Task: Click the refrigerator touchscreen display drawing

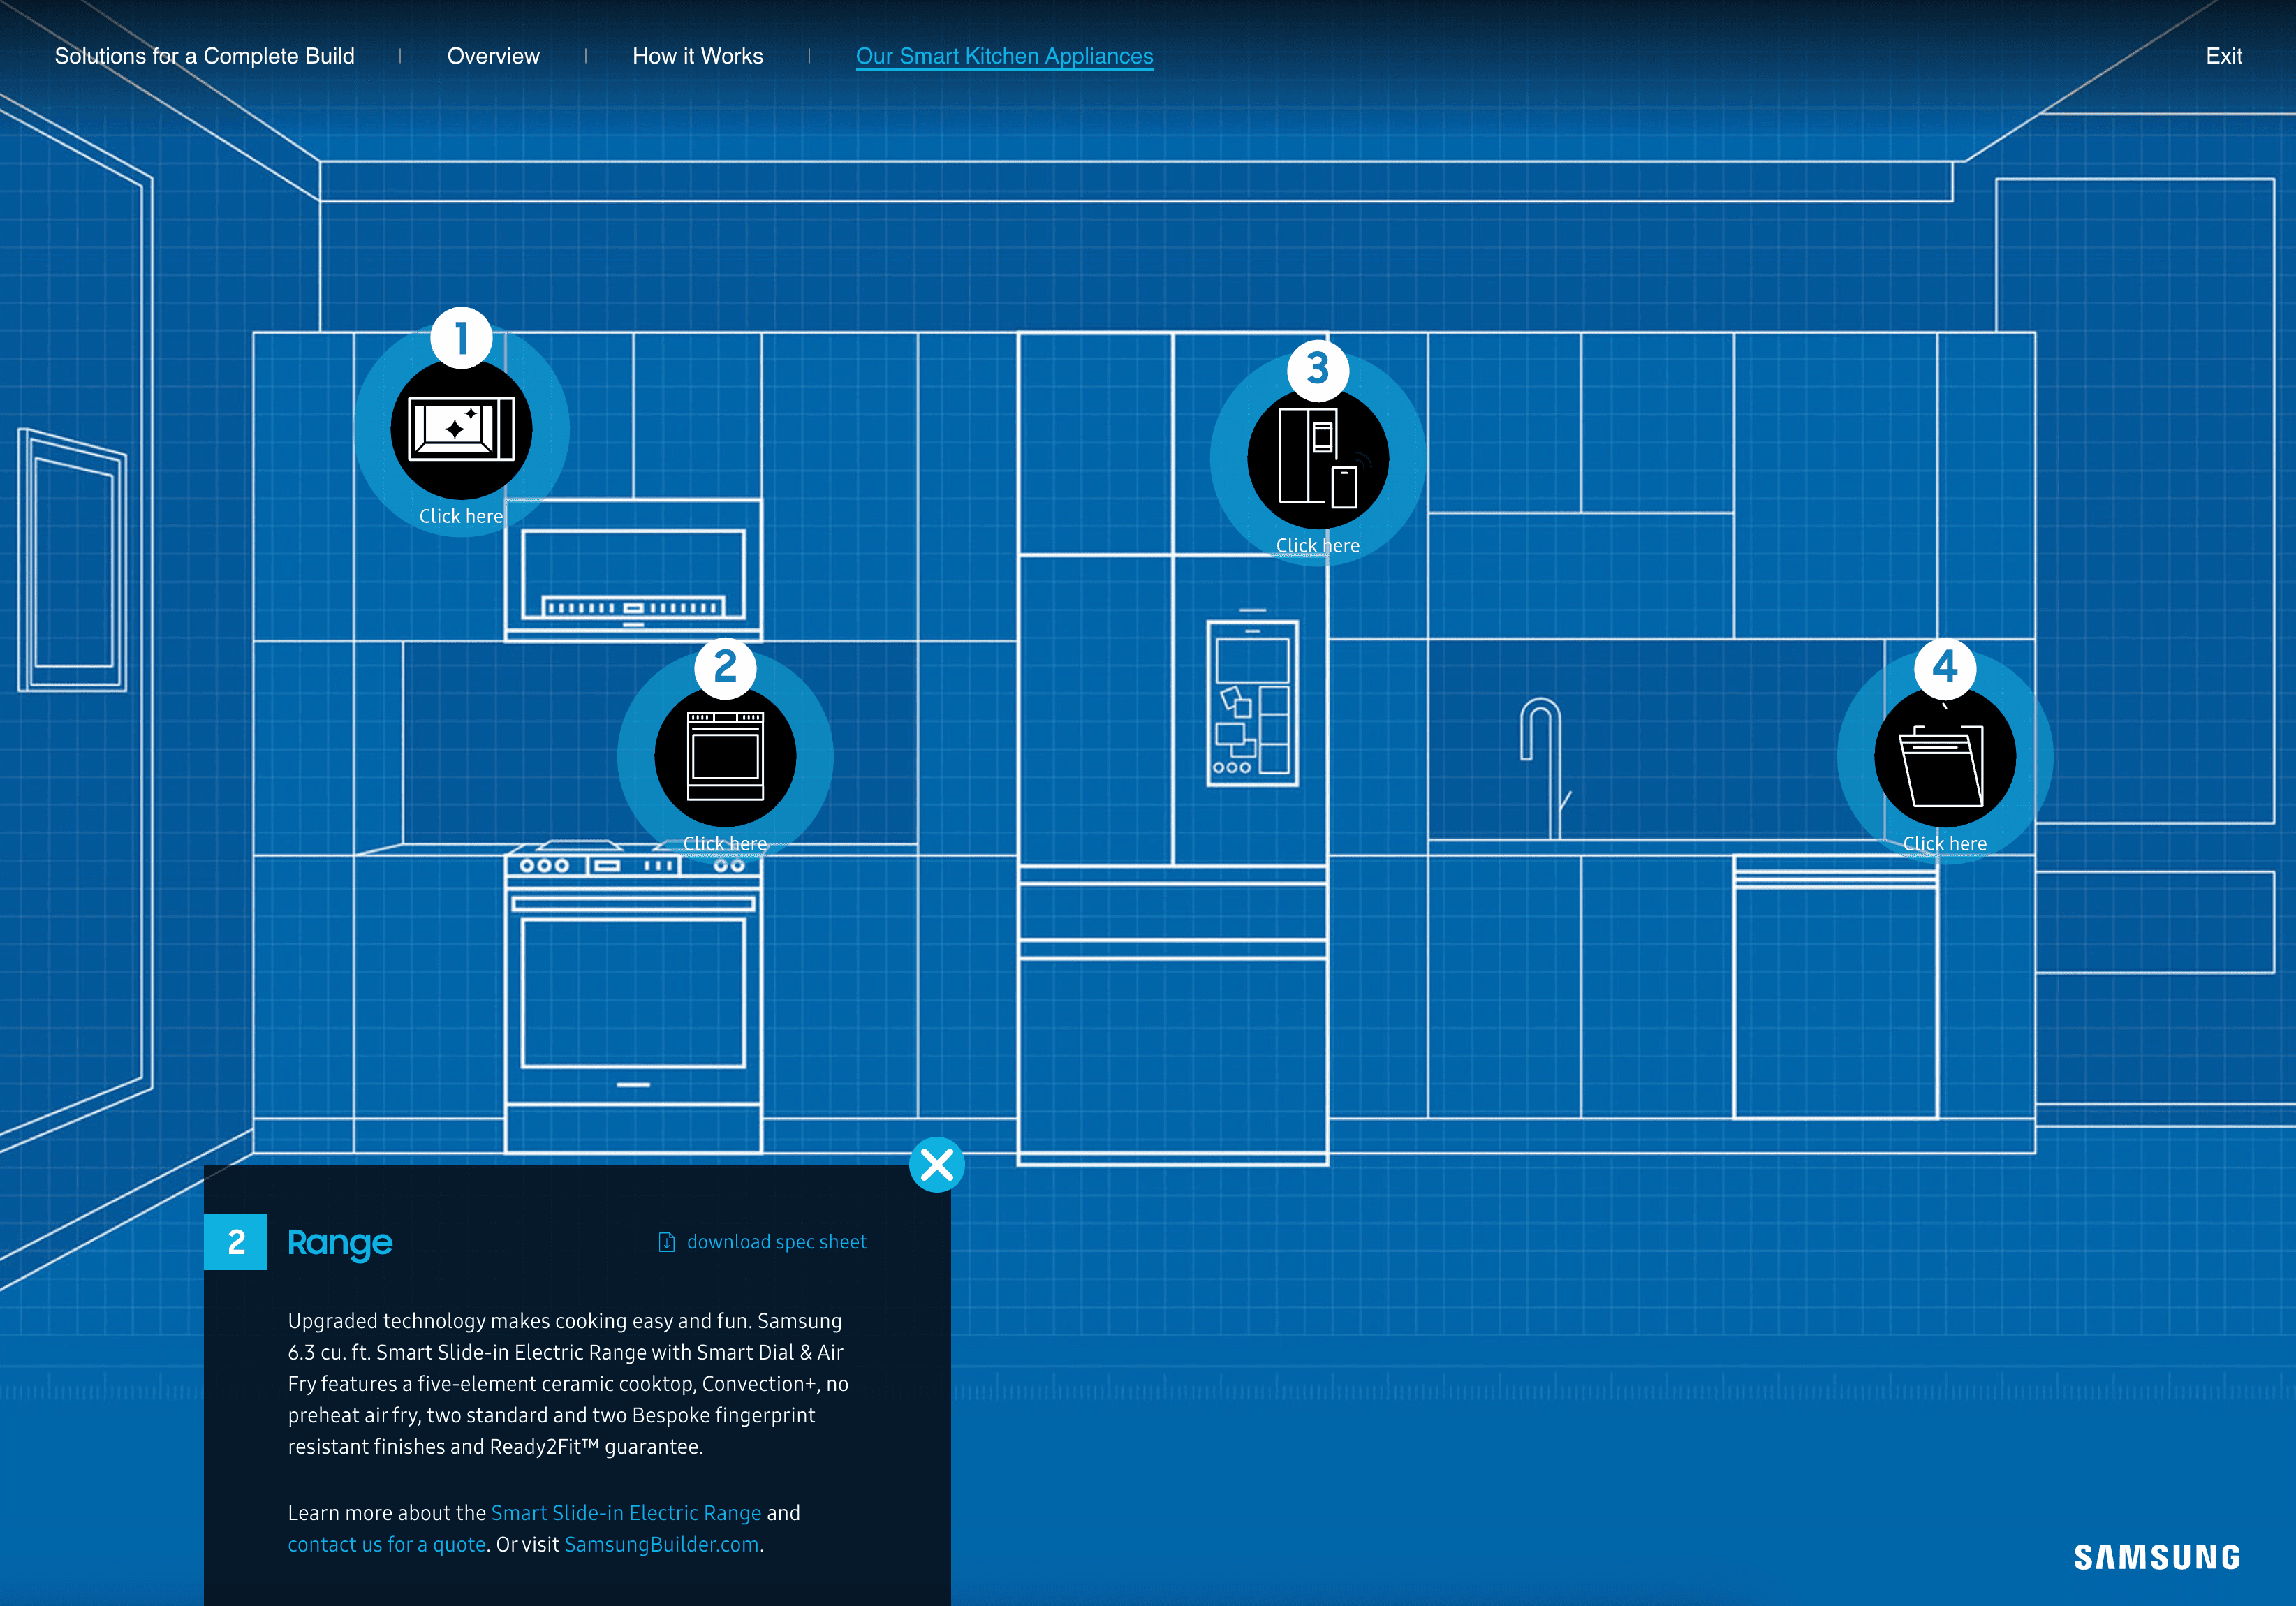Action: (1252, 703)
